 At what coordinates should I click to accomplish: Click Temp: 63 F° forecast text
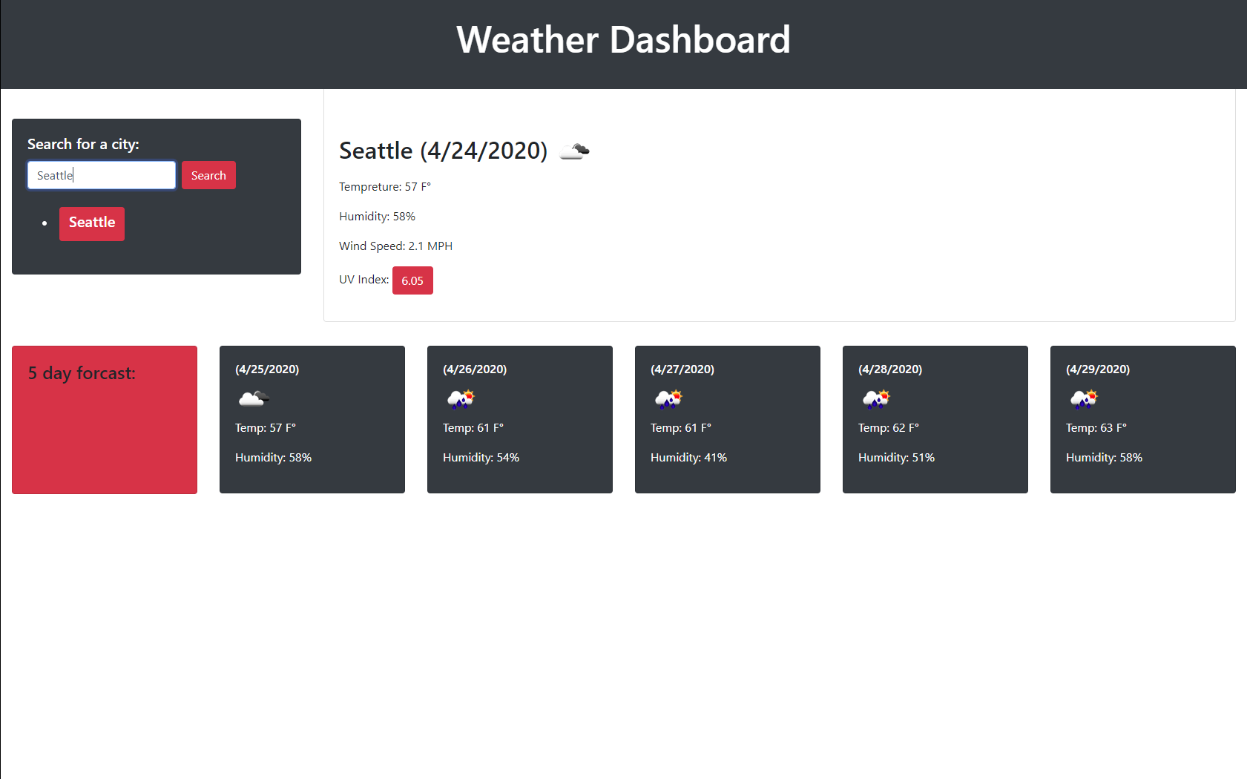click(1096, 428)
